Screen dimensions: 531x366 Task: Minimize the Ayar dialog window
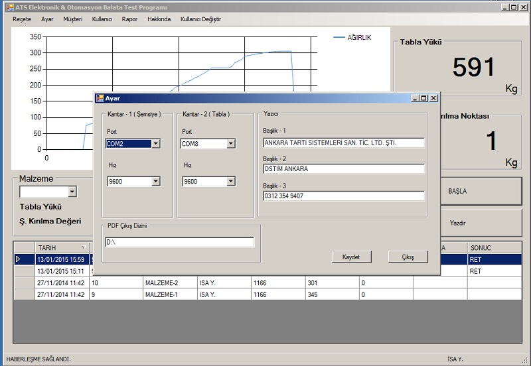tap(416, 98)
